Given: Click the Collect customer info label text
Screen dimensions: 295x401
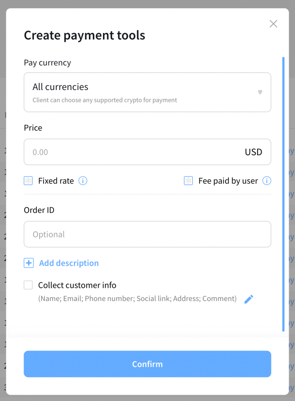Looking at the screenshot, I should point(77,285).
